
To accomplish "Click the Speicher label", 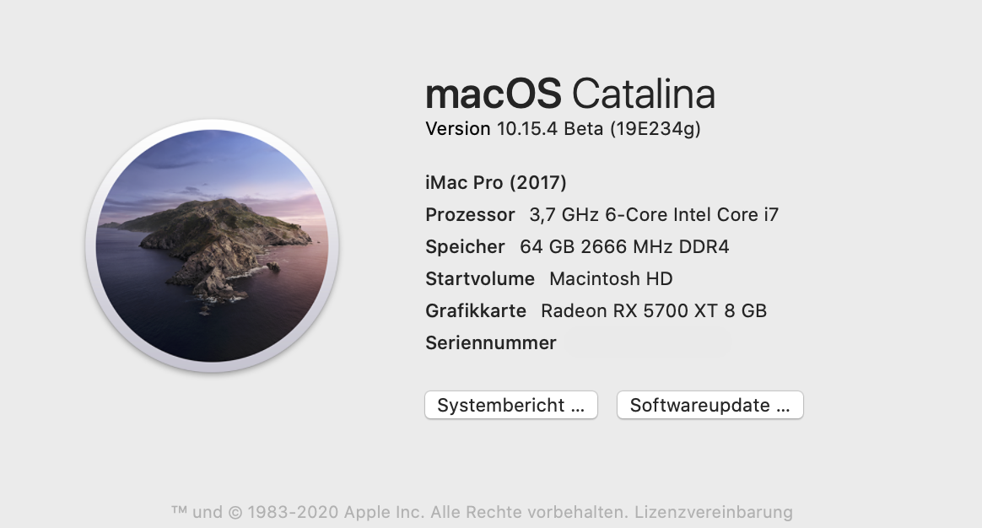I will 465,246.
